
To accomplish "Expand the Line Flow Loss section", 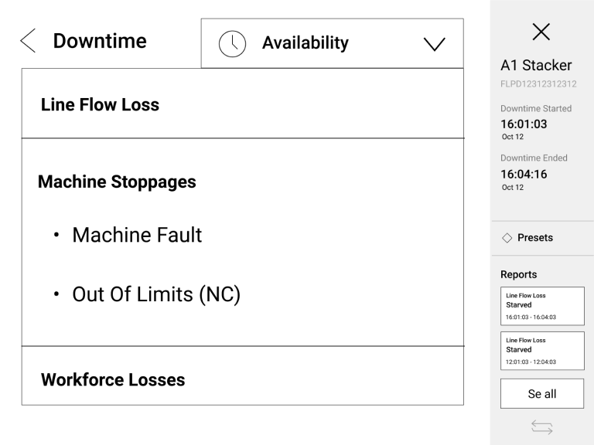I will pyautogui.click(x=100, y=105).
